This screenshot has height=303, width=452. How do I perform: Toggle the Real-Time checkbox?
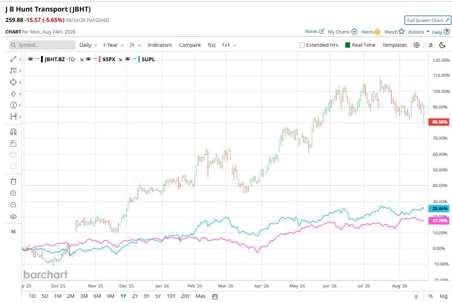[347, 45]
